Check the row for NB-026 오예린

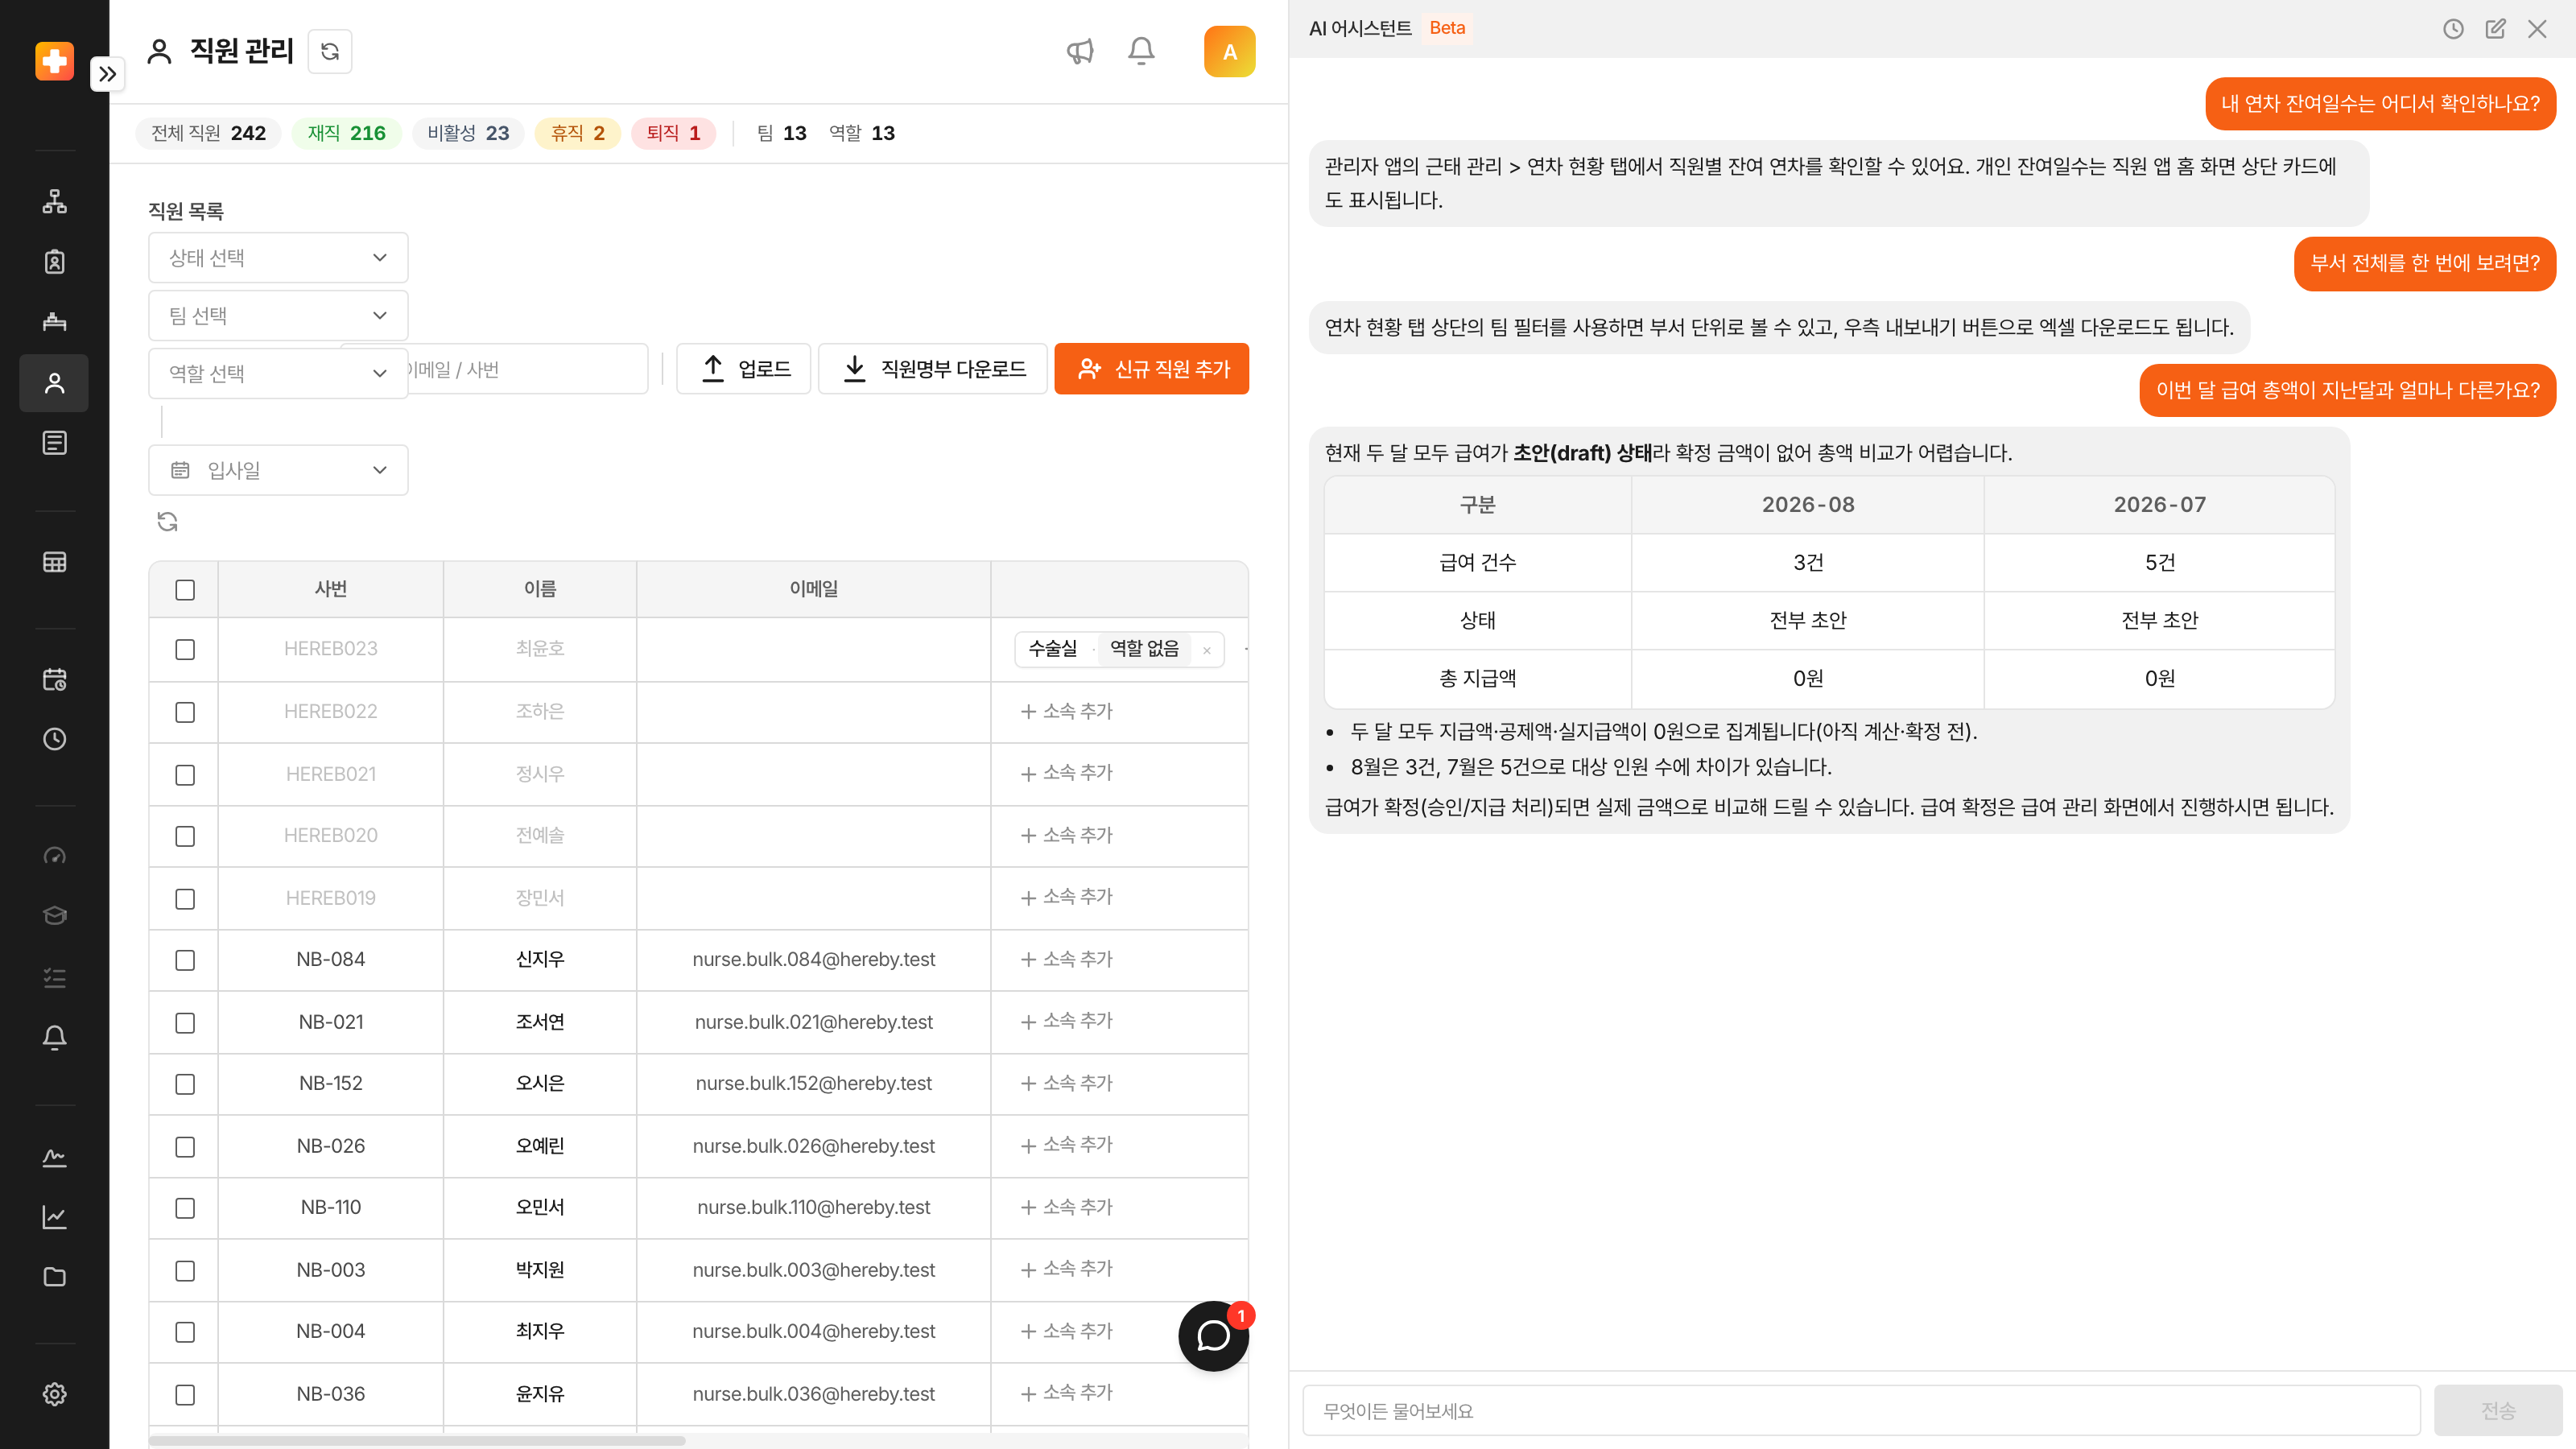point(185,1147)
